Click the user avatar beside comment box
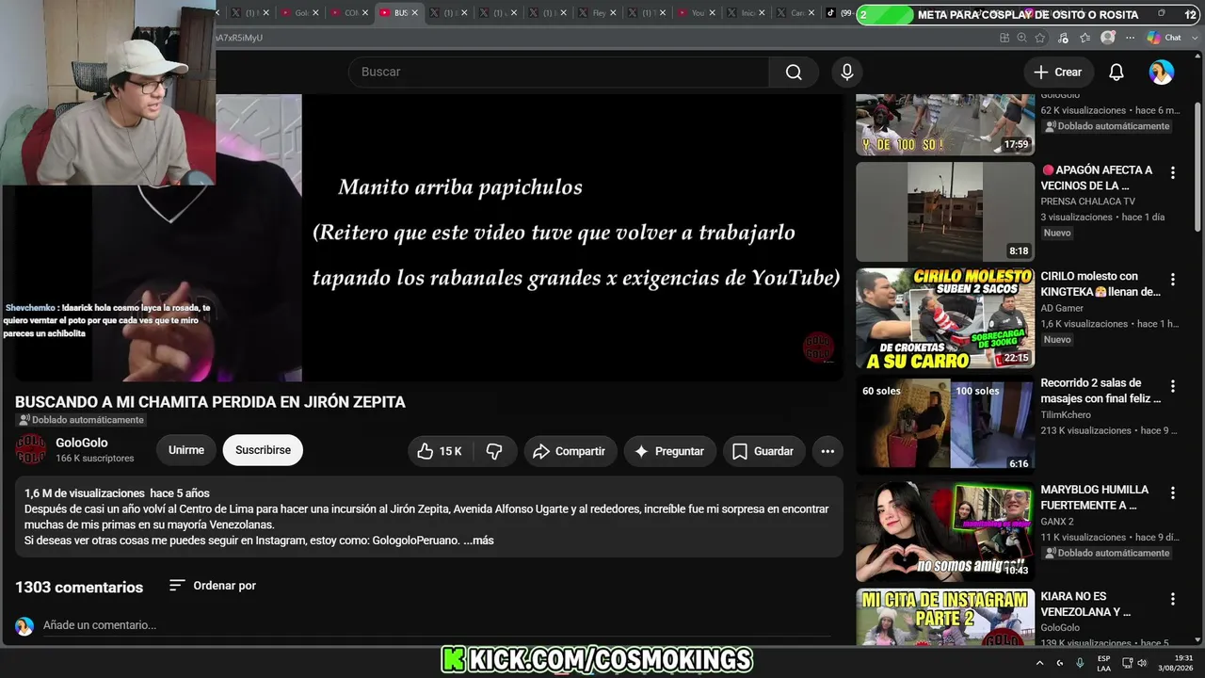This screenshot has height=678, width=1205. tap(24, 626)
